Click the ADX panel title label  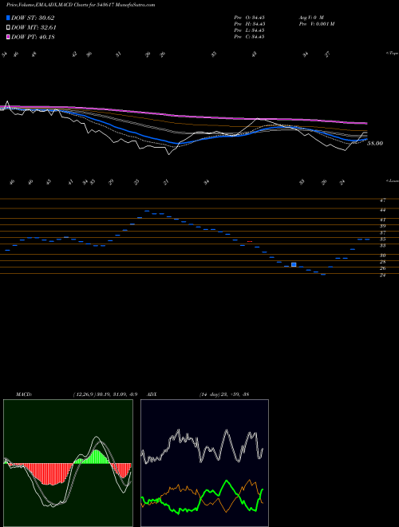pos(152,394)
